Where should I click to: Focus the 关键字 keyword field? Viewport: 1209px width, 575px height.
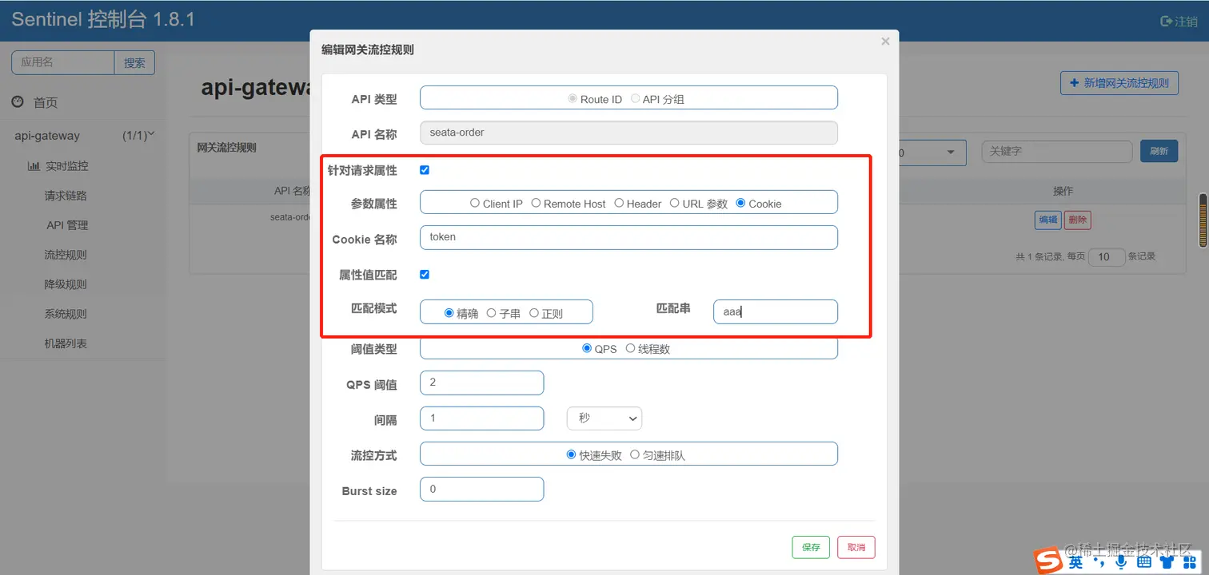[1057, 152]
